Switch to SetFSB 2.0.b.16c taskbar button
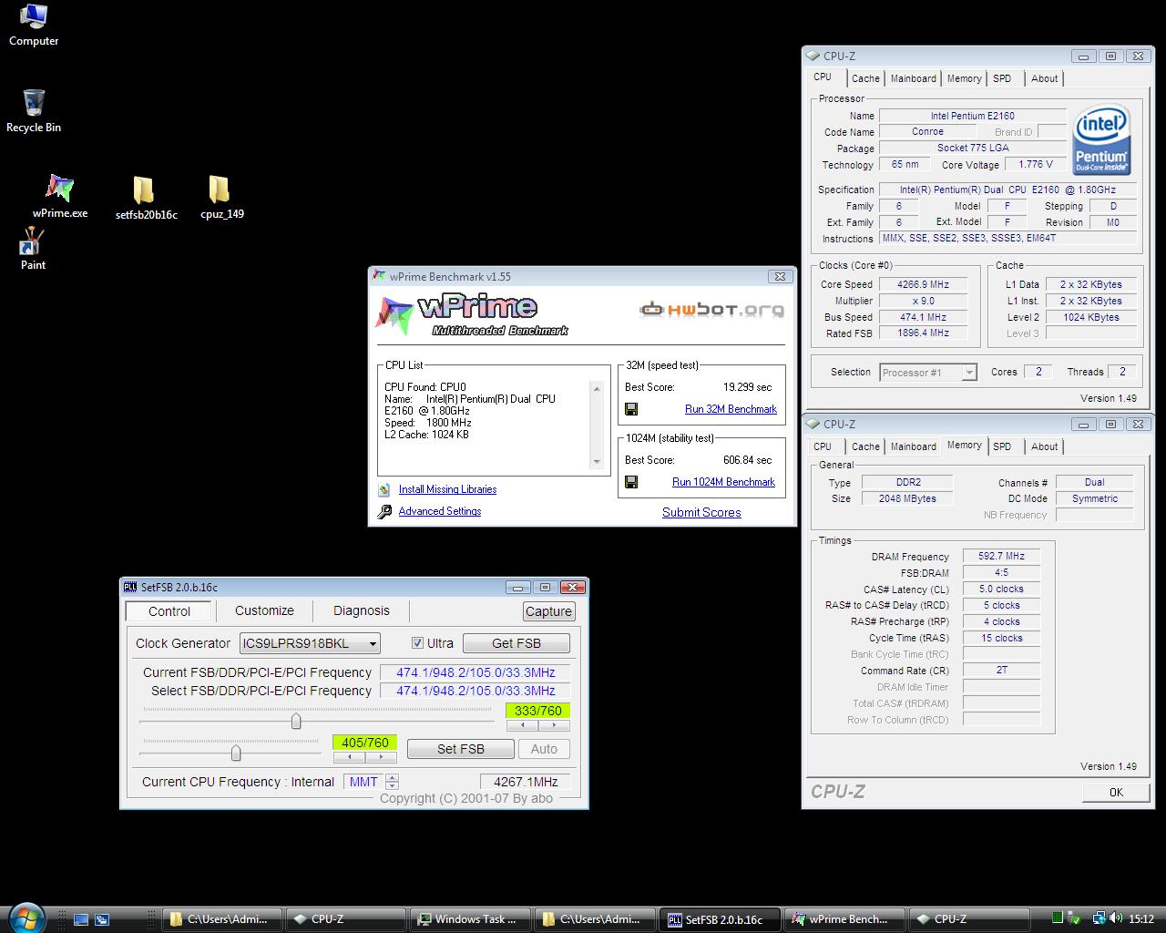1166x933 pixels. point(721,919)
